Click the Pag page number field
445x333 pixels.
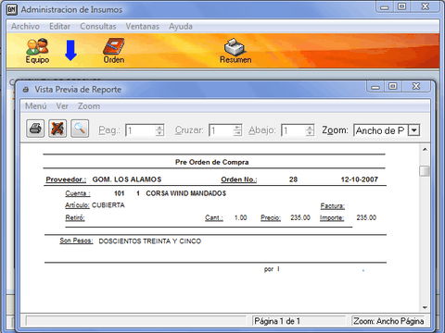click(x=141, y=130)
